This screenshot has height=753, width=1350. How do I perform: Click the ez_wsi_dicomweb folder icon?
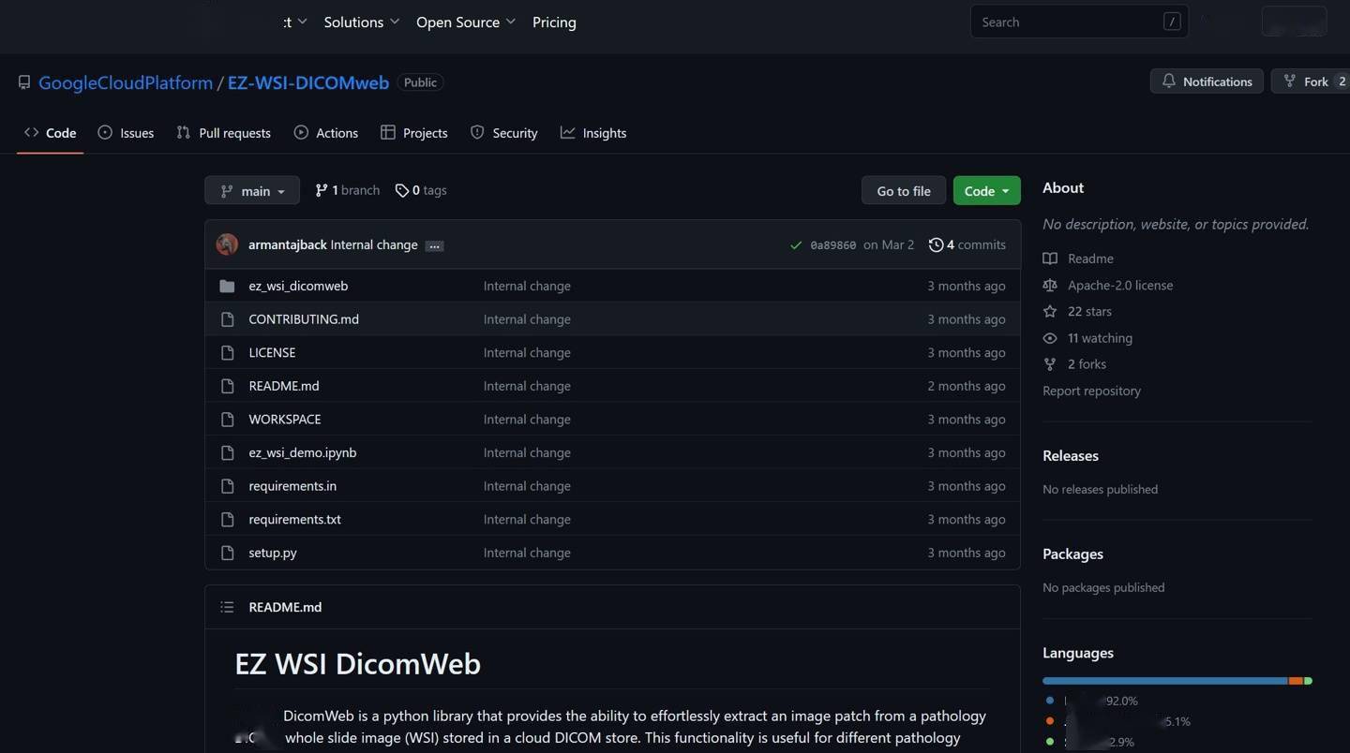227,286
